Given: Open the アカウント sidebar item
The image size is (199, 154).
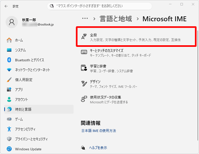Looking at the screenshot, I should (39, 100).
